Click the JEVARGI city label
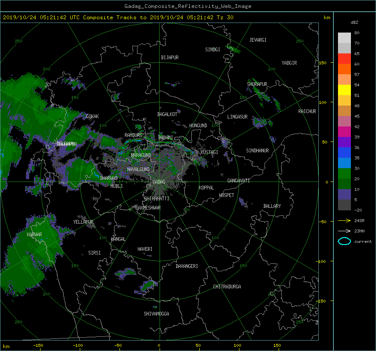This screenshot has width=376, height=351. click(258, 40)
